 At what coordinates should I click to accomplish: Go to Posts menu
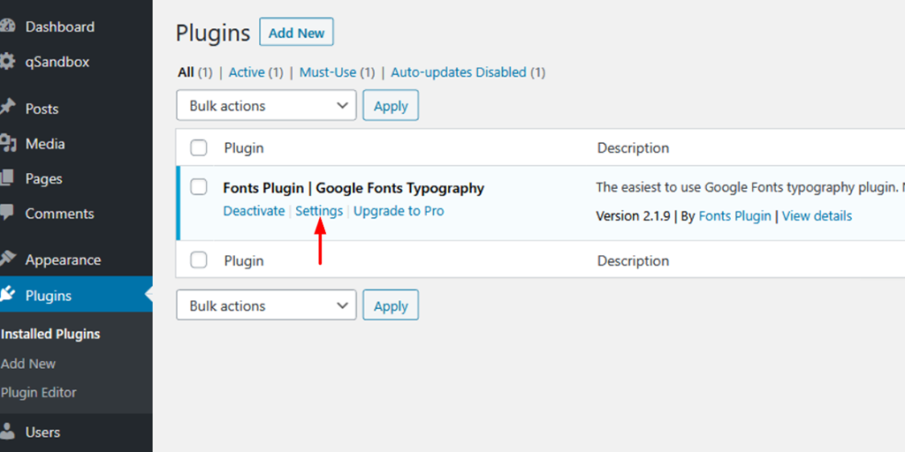point(42,109)
